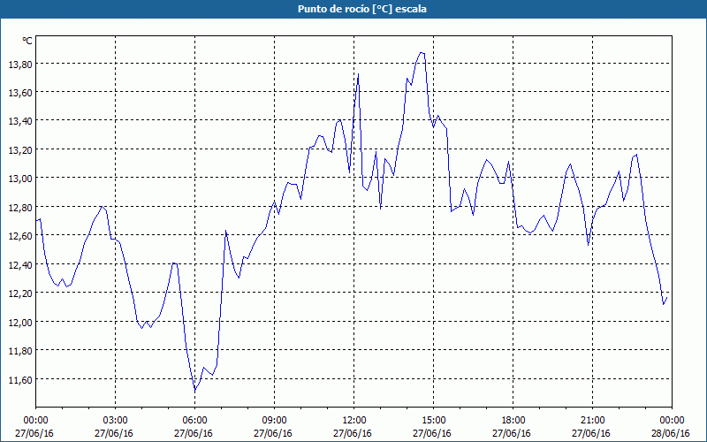Click the sharp spike of the curve at 12:00
Viewport: 707px width, 442px height.
pos(358,74)
